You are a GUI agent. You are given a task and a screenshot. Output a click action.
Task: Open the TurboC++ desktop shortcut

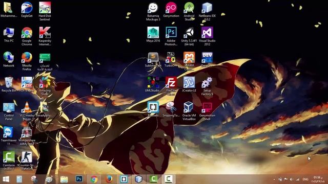171,59
